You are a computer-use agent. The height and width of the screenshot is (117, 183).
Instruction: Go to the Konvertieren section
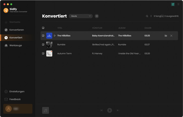[17, 30]
